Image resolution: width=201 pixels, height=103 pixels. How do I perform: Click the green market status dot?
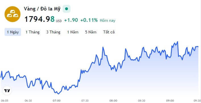[67, 9]
